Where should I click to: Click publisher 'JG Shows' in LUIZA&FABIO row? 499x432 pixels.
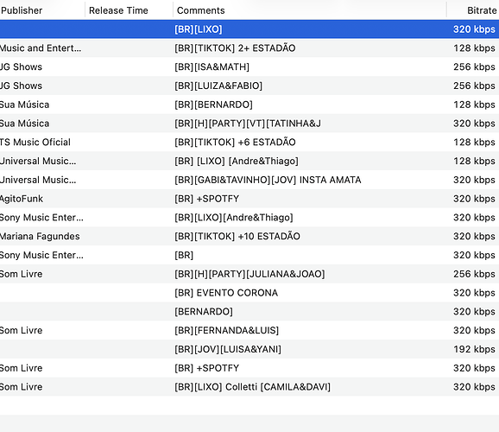[21, 86]
